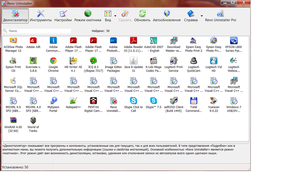Select AutoCAD 2007 - English

coord(154,45)
